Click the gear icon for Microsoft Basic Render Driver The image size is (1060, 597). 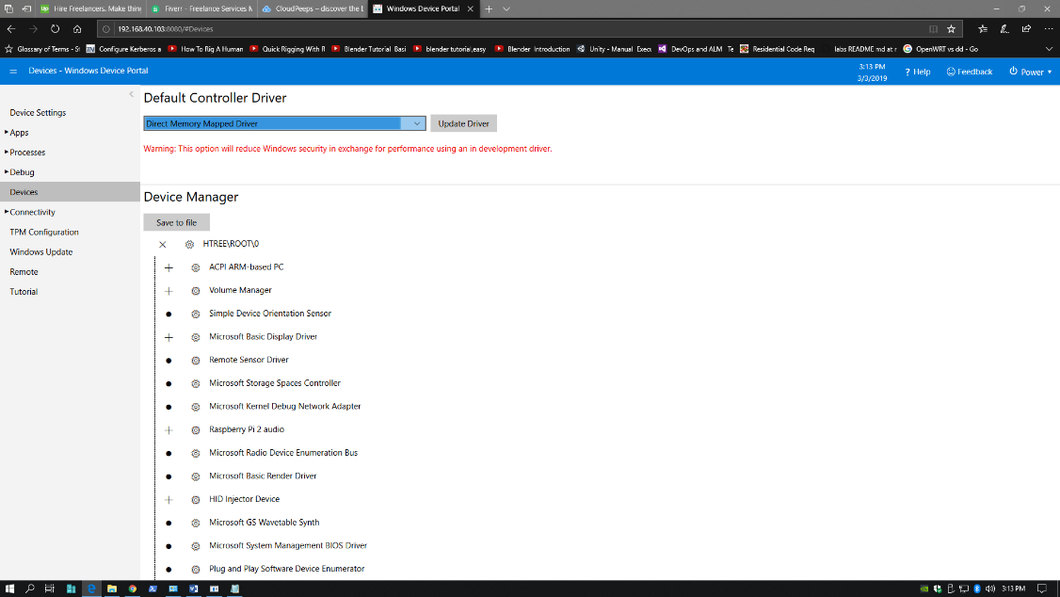pyautogui.click(x=196, y=476)
